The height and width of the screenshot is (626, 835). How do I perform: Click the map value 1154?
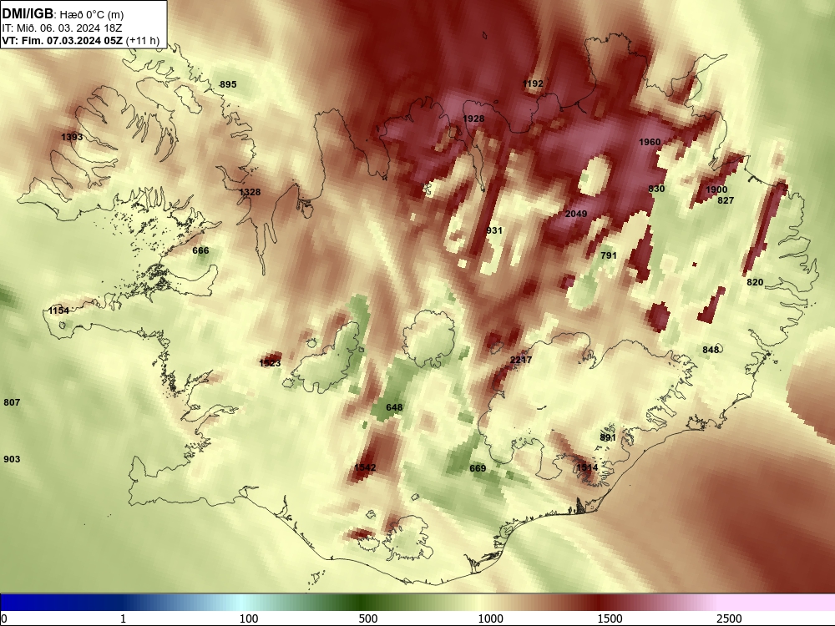coord(58,310)
